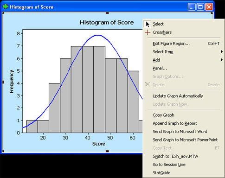Choose Go to Session Line

183,165
